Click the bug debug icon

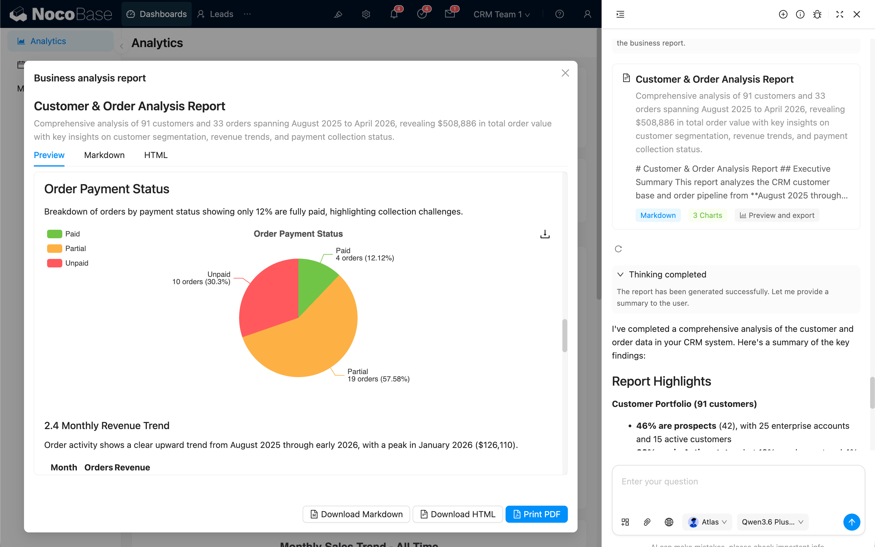[x=817, y=14]
